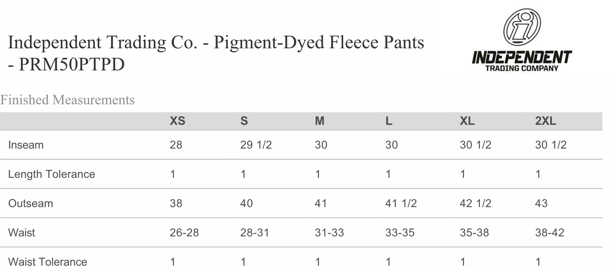Viewport: 610px width, 266px height.
Task: Click the Waist row label
Action: (x=21, y=232)
